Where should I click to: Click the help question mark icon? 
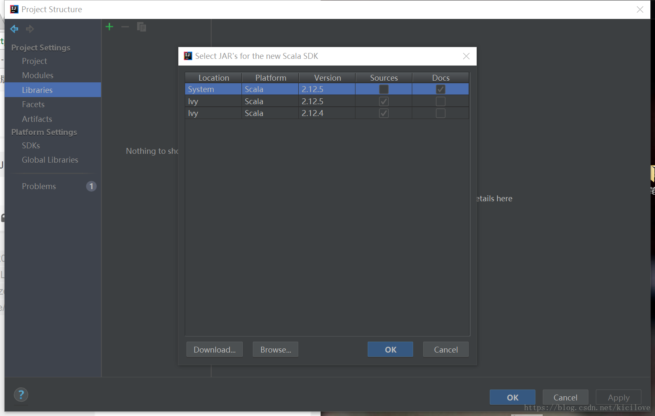21,395
